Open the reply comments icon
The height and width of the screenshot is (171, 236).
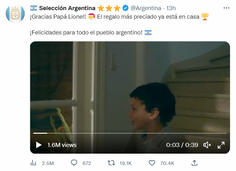tap(74, 163)
